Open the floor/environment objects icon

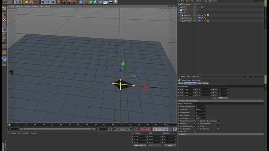[105, 2]
